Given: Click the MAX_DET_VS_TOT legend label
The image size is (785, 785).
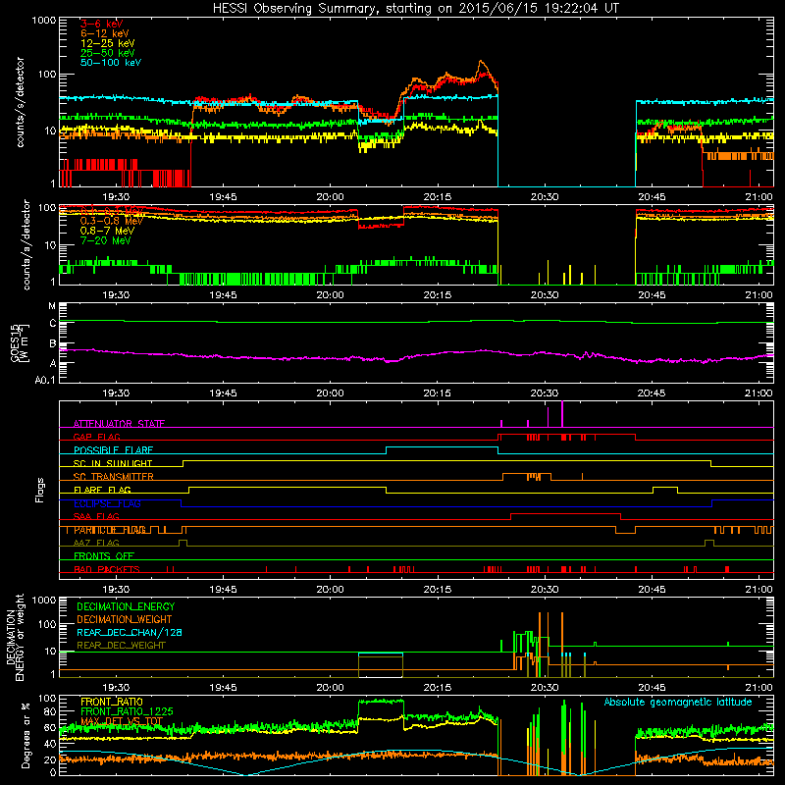Looking at the screenshot, I should click(122, 721).
